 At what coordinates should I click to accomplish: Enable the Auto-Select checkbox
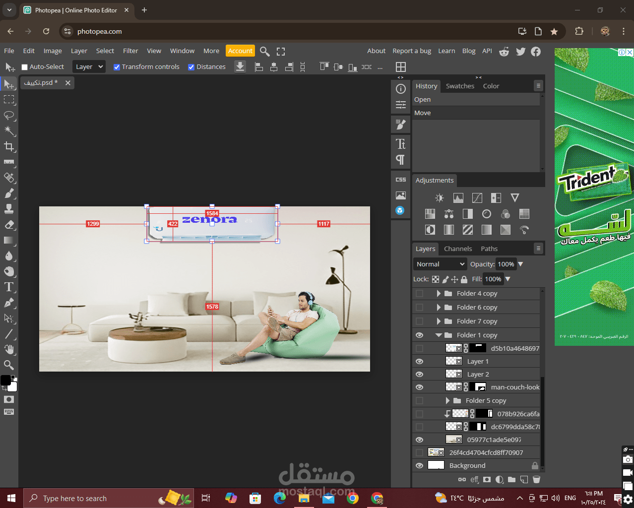pyautogui.click(x=24, y=67)
